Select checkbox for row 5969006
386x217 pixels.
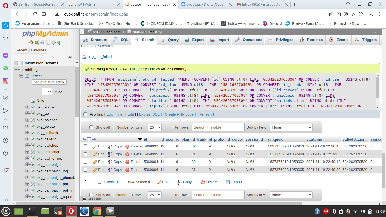pyautogui.click(x=86, y=170)
